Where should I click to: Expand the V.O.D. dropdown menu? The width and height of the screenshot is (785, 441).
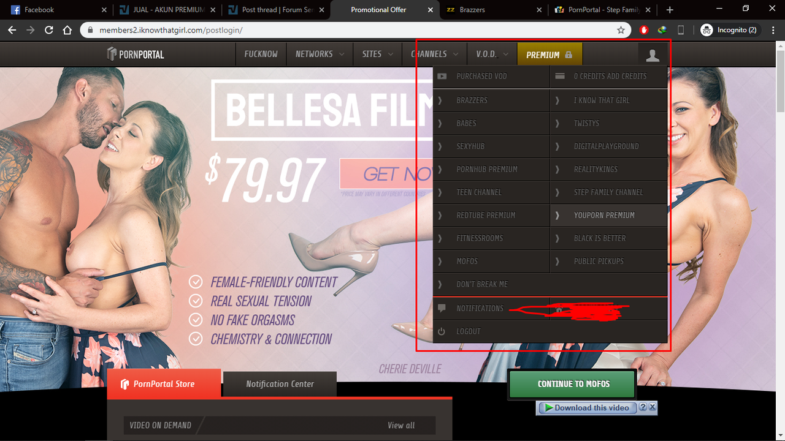492,54
